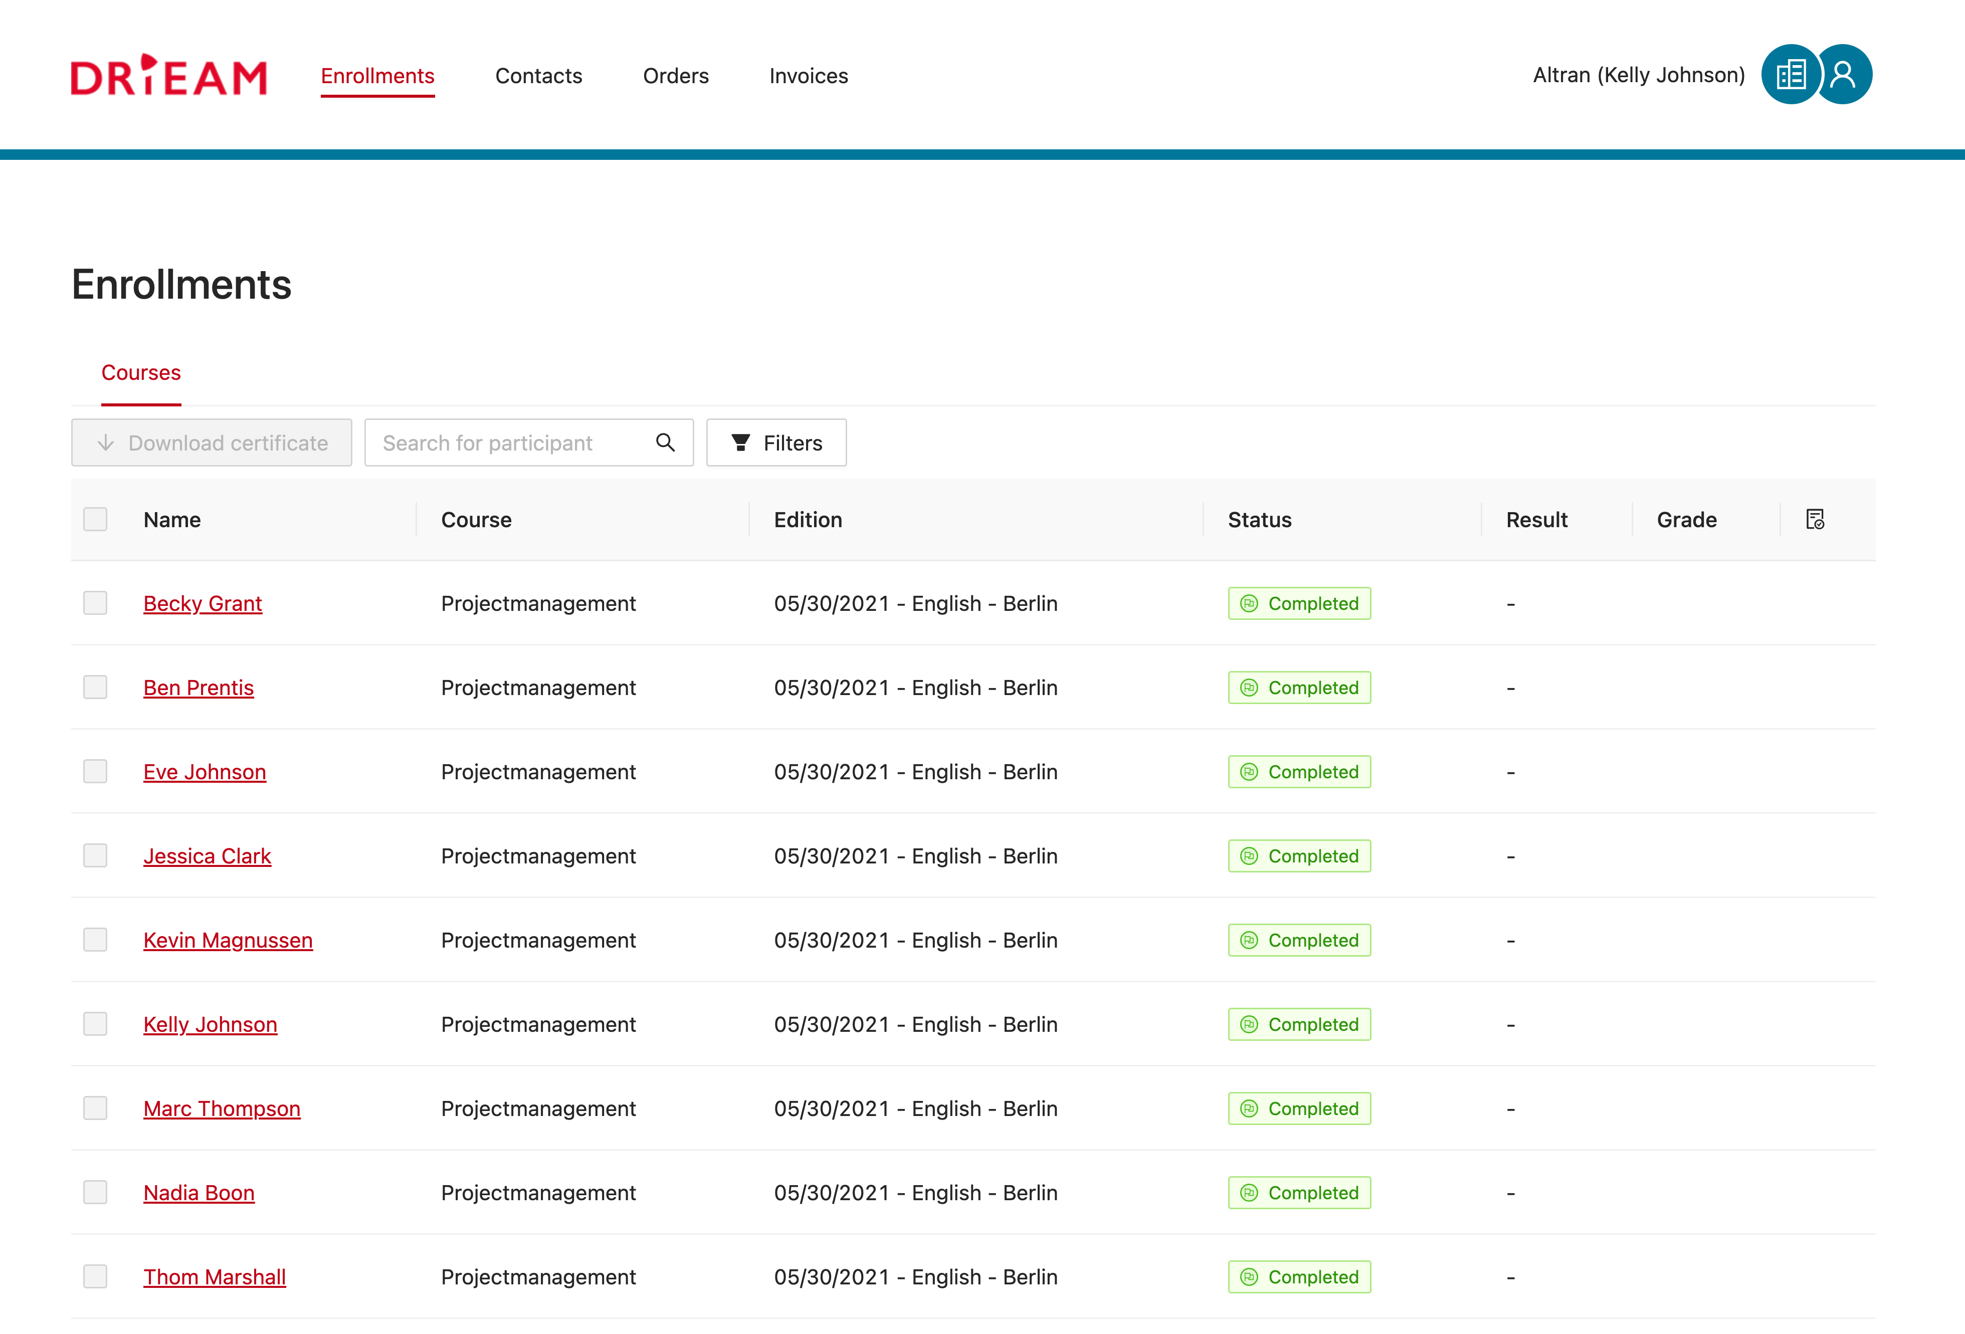
Task: Click the Completed status badge for Ben Prentis
Action: [x=1299, y=687]
